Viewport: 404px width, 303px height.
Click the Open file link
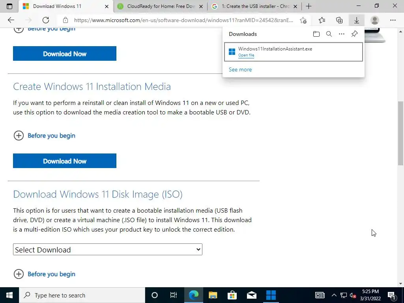(246, 55)
